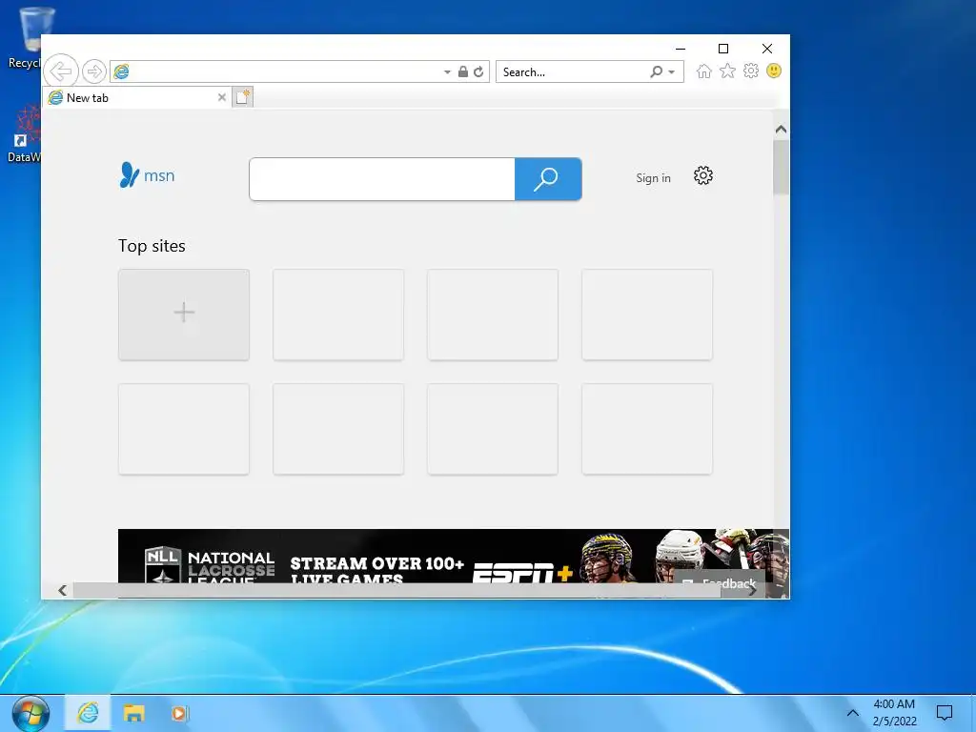This screenshot has width=976, height=732.
Task: Close the New tab tab
Action: tap(221, 97)
